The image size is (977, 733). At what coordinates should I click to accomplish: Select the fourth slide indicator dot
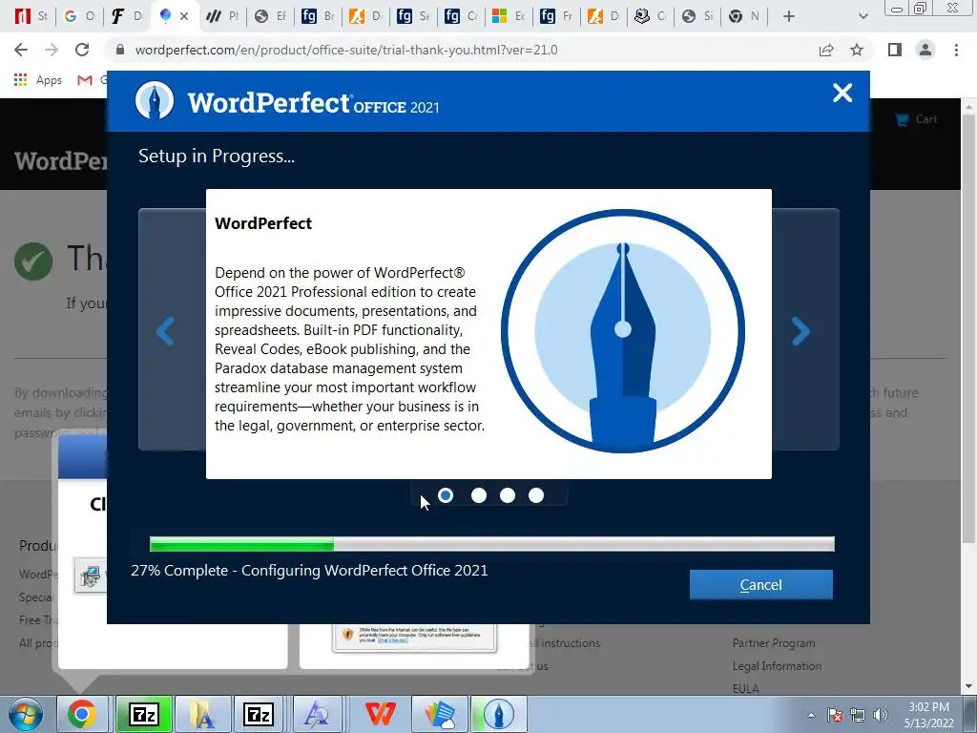[536, 495]
